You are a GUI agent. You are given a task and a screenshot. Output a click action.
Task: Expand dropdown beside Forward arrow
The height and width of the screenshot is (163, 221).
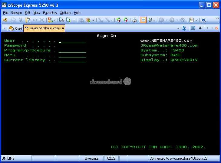point(177,20)
